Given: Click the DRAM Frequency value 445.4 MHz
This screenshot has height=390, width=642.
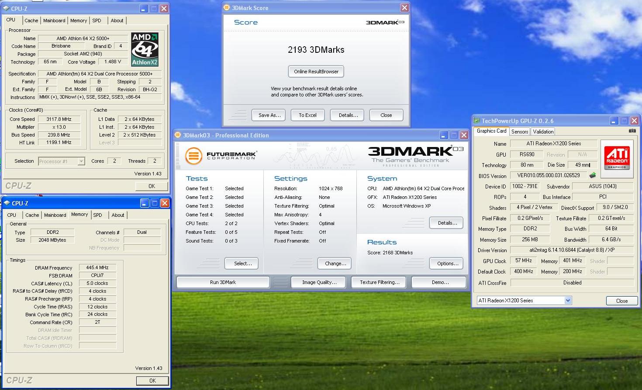Looking at the screenshot, I should pyautogui.click(x=97, y=267).
